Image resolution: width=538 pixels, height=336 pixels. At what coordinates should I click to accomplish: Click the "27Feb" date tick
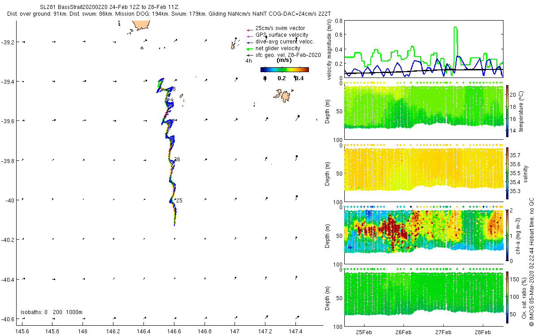[443, 333]
